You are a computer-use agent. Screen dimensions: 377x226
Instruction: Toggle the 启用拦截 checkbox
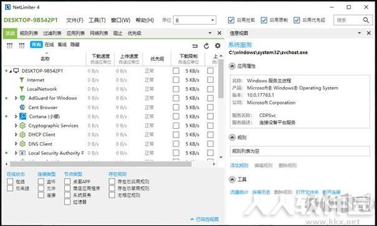(231, 20)
